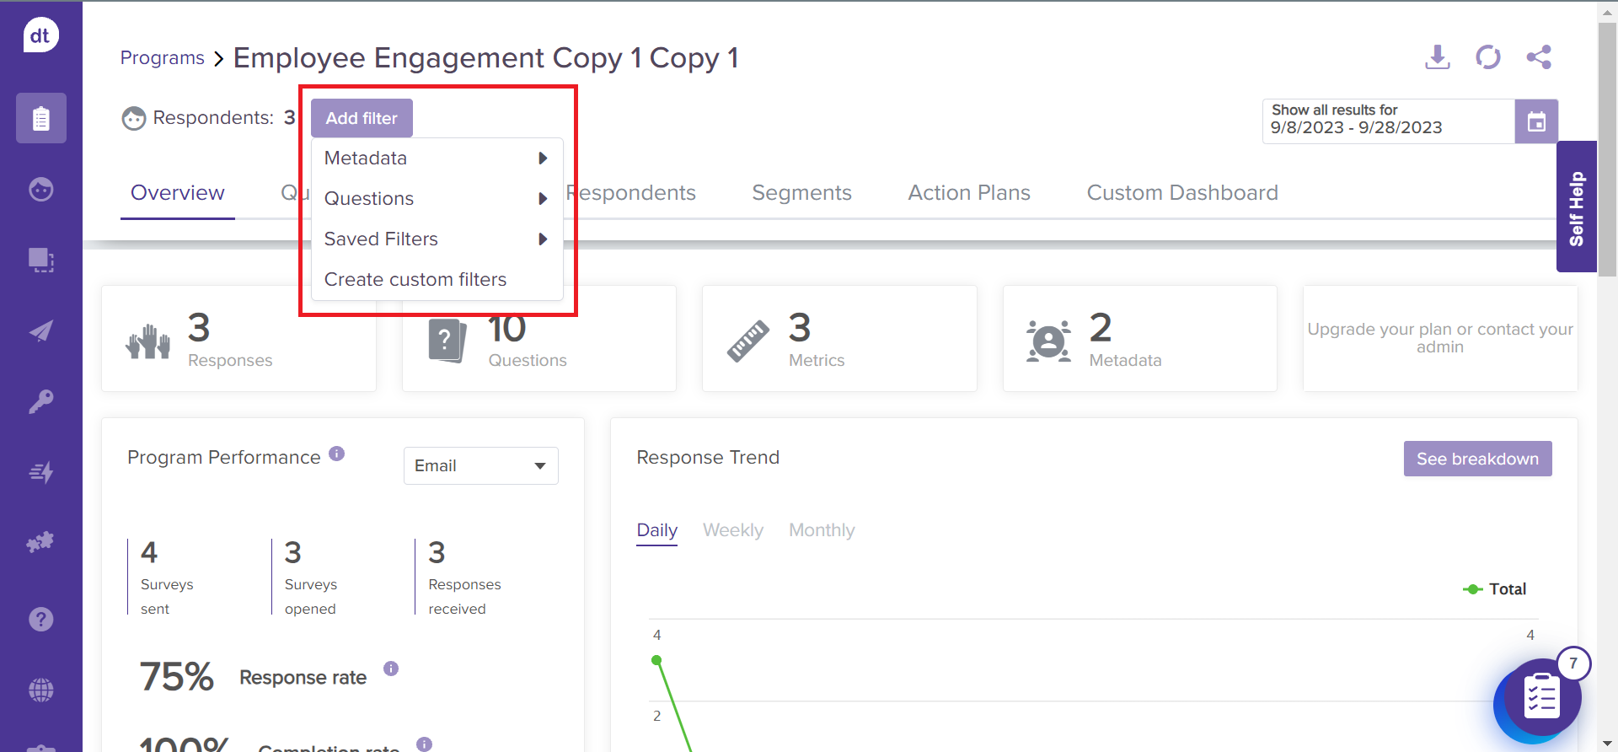Click the paper plane icon in sidebar

(x=40, y=330)
